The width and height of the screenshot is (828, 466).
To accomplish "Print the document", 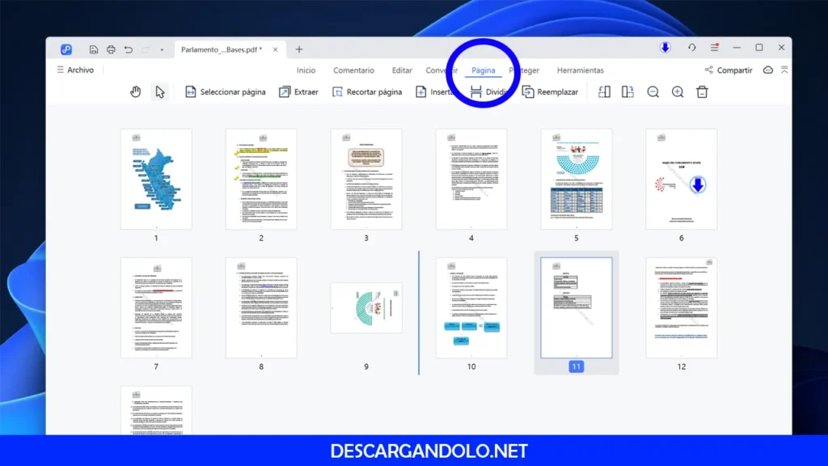I will 112,50.
